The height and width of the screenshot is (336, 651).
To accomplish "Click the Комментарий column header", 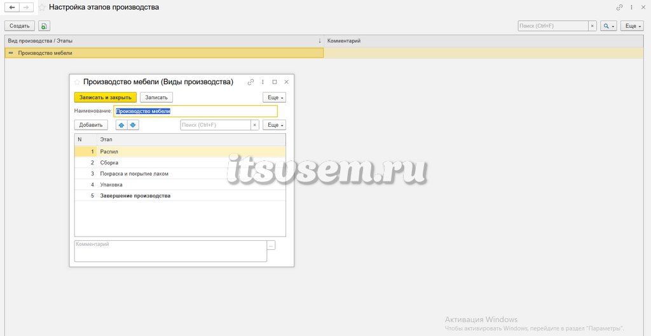I will (483, 41).
